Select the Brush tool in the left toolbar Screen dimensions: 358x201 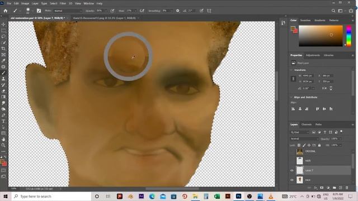[3, 73]
